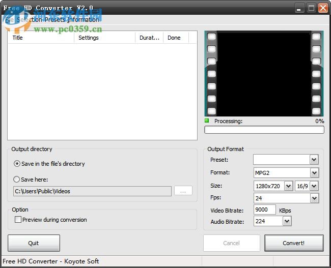Click the 0% progress percentage text

[x=320, y=121]
